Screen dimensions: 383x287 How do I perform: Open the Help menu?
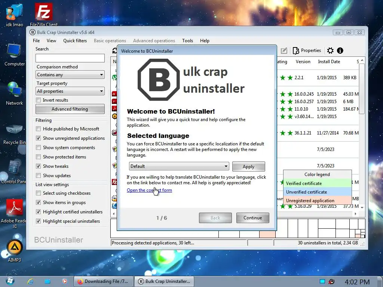(x=205, y=41)
